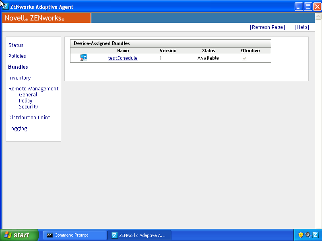The width and height of the screenshot is (322, 241).
Task: Close the ZENworks Adaptive Agent window
Action: [x=317, y=7]
